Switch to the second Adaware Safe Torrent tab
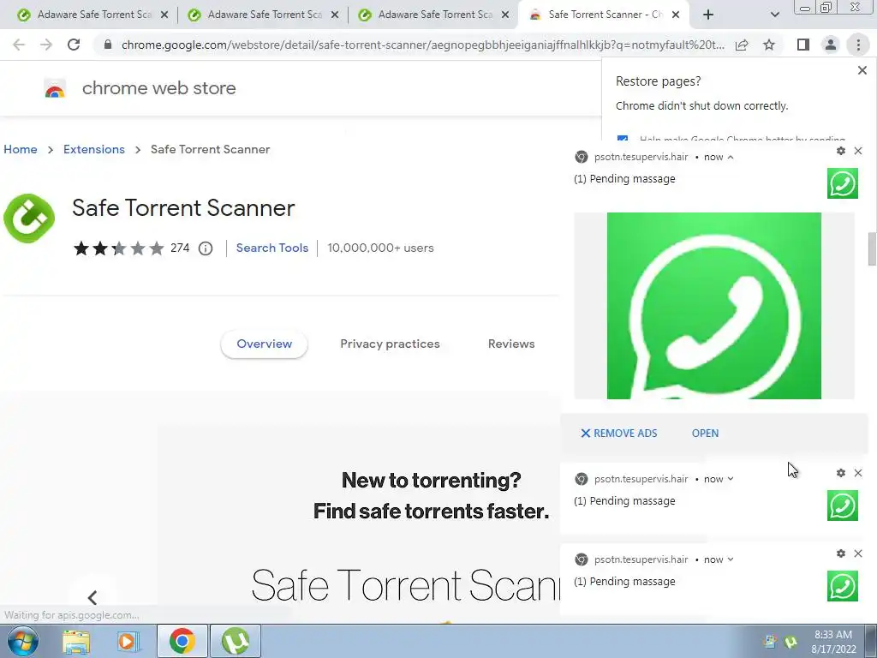Image resolution: width=877 pixels, height=658 pixels. tap(263, 15)
